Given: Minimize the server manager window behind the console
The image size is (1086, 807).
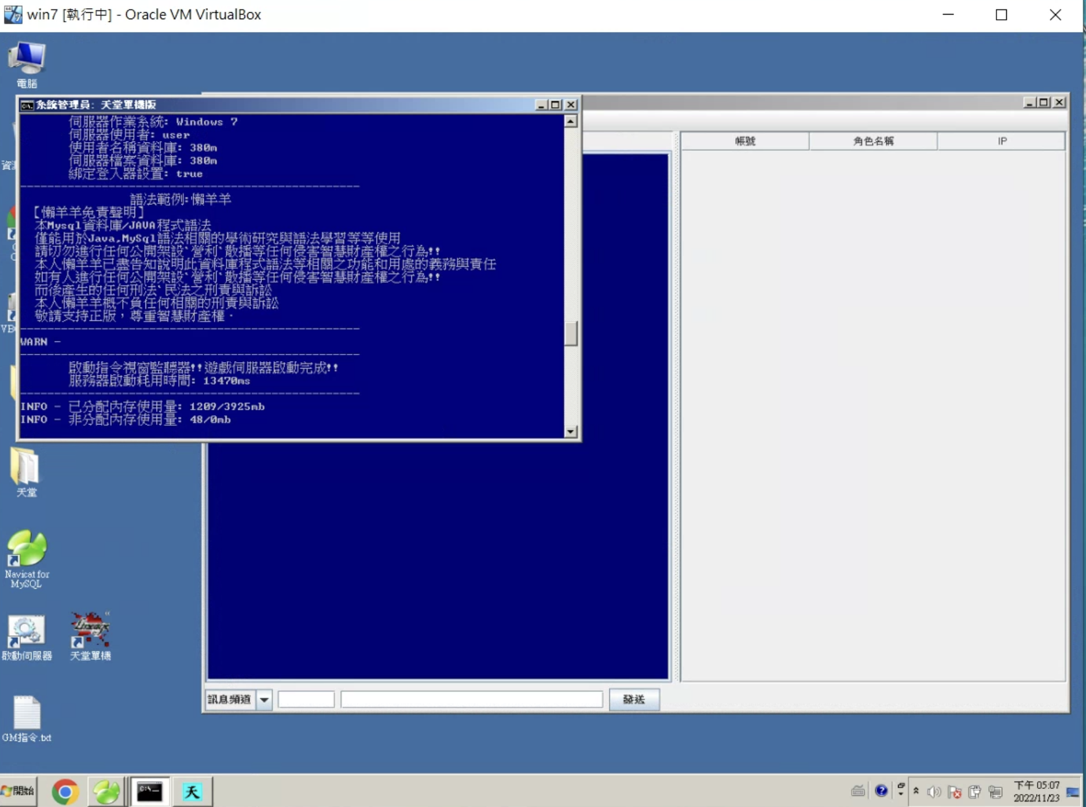Looking at the screenshot, I should coord(1029,102).
